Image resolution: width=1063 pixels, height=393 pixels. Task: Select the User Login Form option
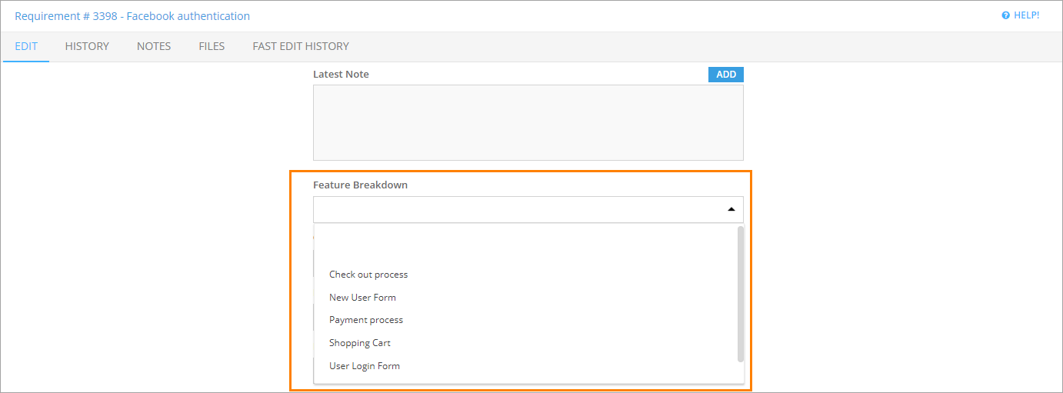(365, 366)
